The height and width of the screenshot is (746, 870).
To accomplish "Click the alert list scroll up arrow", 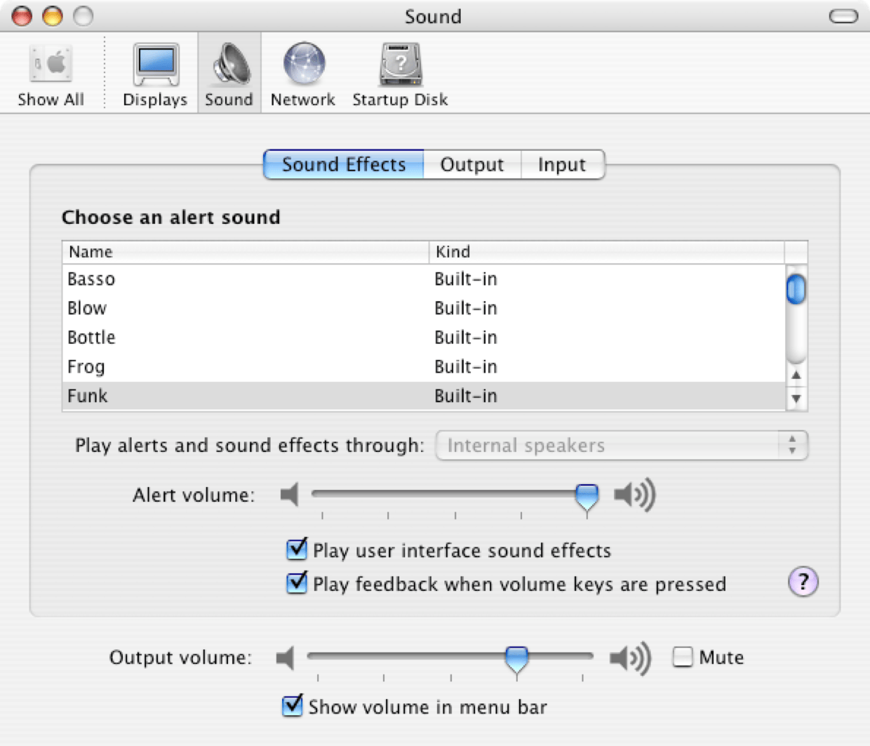I will (796, 375).
